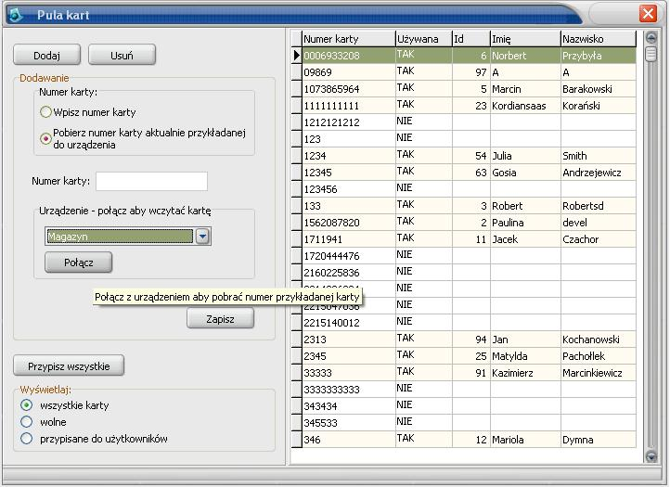Screen dimensions: 670x487
Task: Sort by the Id column header
Action: click(471, 39)
